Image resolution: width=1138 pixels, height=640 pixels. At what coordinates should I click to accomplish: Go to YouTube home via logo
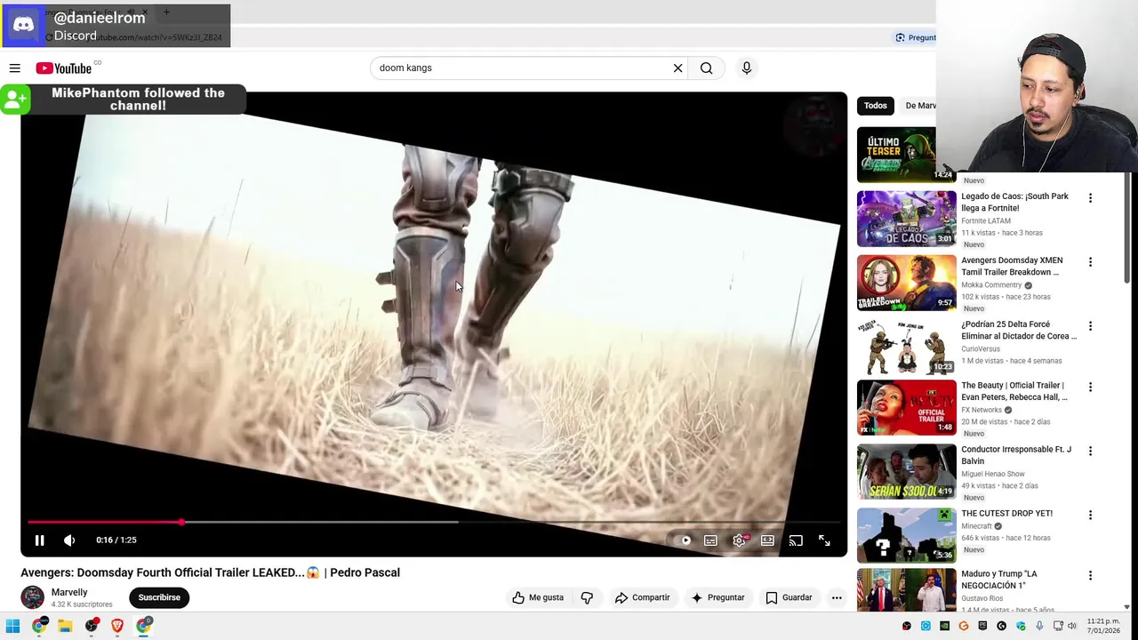click(x=64, y=68)
